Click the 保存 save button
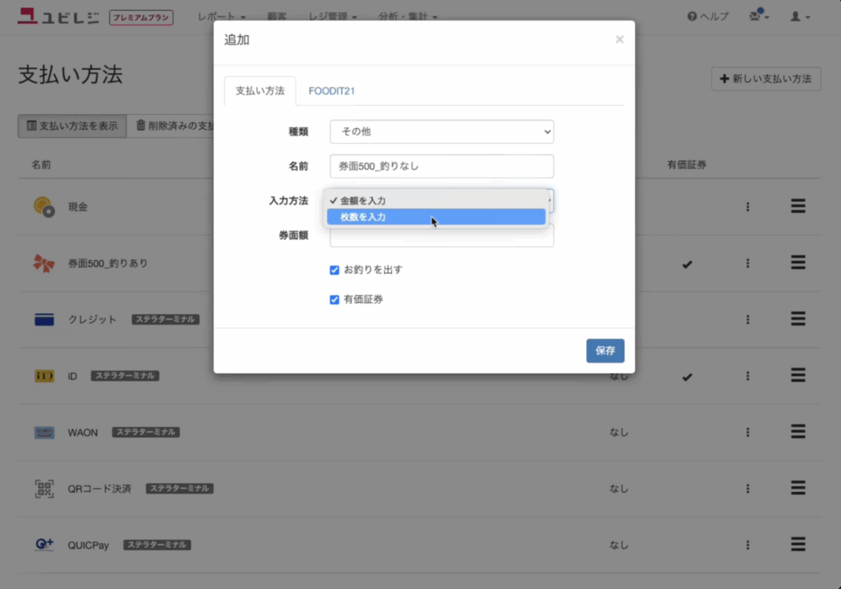Screen dimensions: 841x589 point(604,351)
